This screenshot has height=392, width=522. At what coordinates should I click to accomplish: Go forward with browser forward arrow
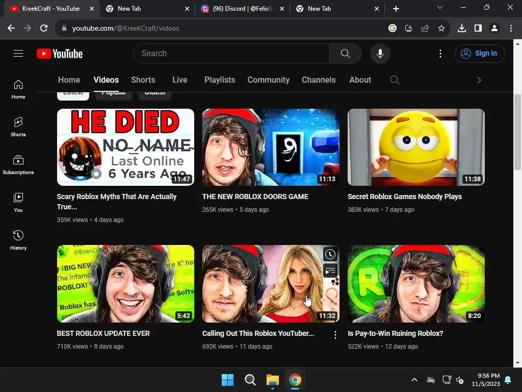point(28,29)
